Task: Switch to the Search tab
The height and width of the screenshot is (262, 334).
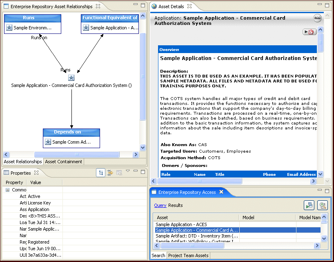Action: [x=158, y=255]
